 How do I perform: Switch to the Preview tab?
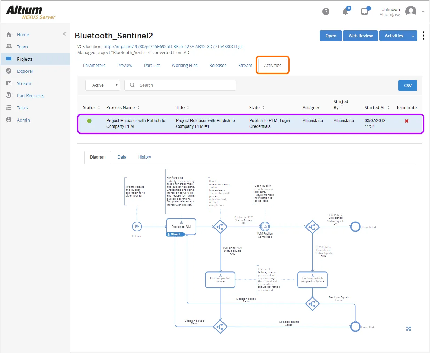pos(125,65)
